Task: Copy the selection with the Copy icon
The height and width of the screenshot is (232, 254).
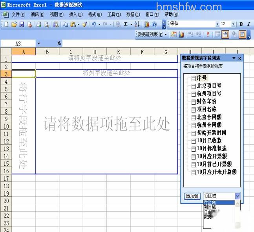Action: (66, 25)
